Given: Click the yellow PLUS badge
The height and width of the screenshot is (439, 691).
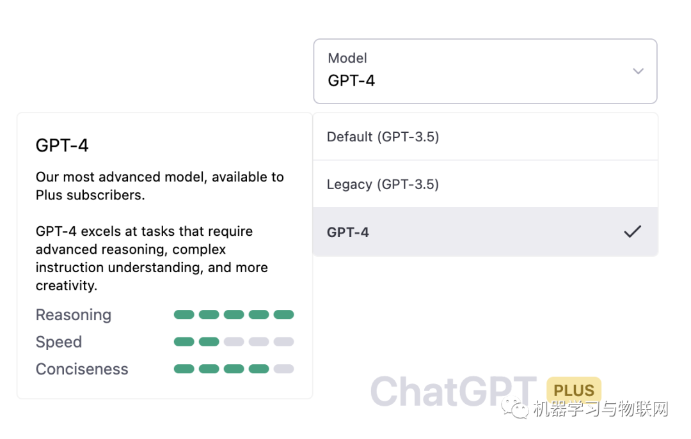Looking at the screenshot, I should (x=574, y=390).
